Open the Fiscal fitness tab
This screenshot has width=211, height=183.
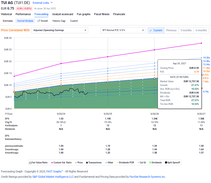(101, 14)
